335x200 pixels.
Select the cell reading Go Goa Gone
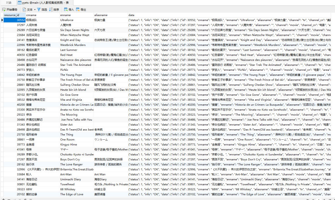(x=77, y=95)
